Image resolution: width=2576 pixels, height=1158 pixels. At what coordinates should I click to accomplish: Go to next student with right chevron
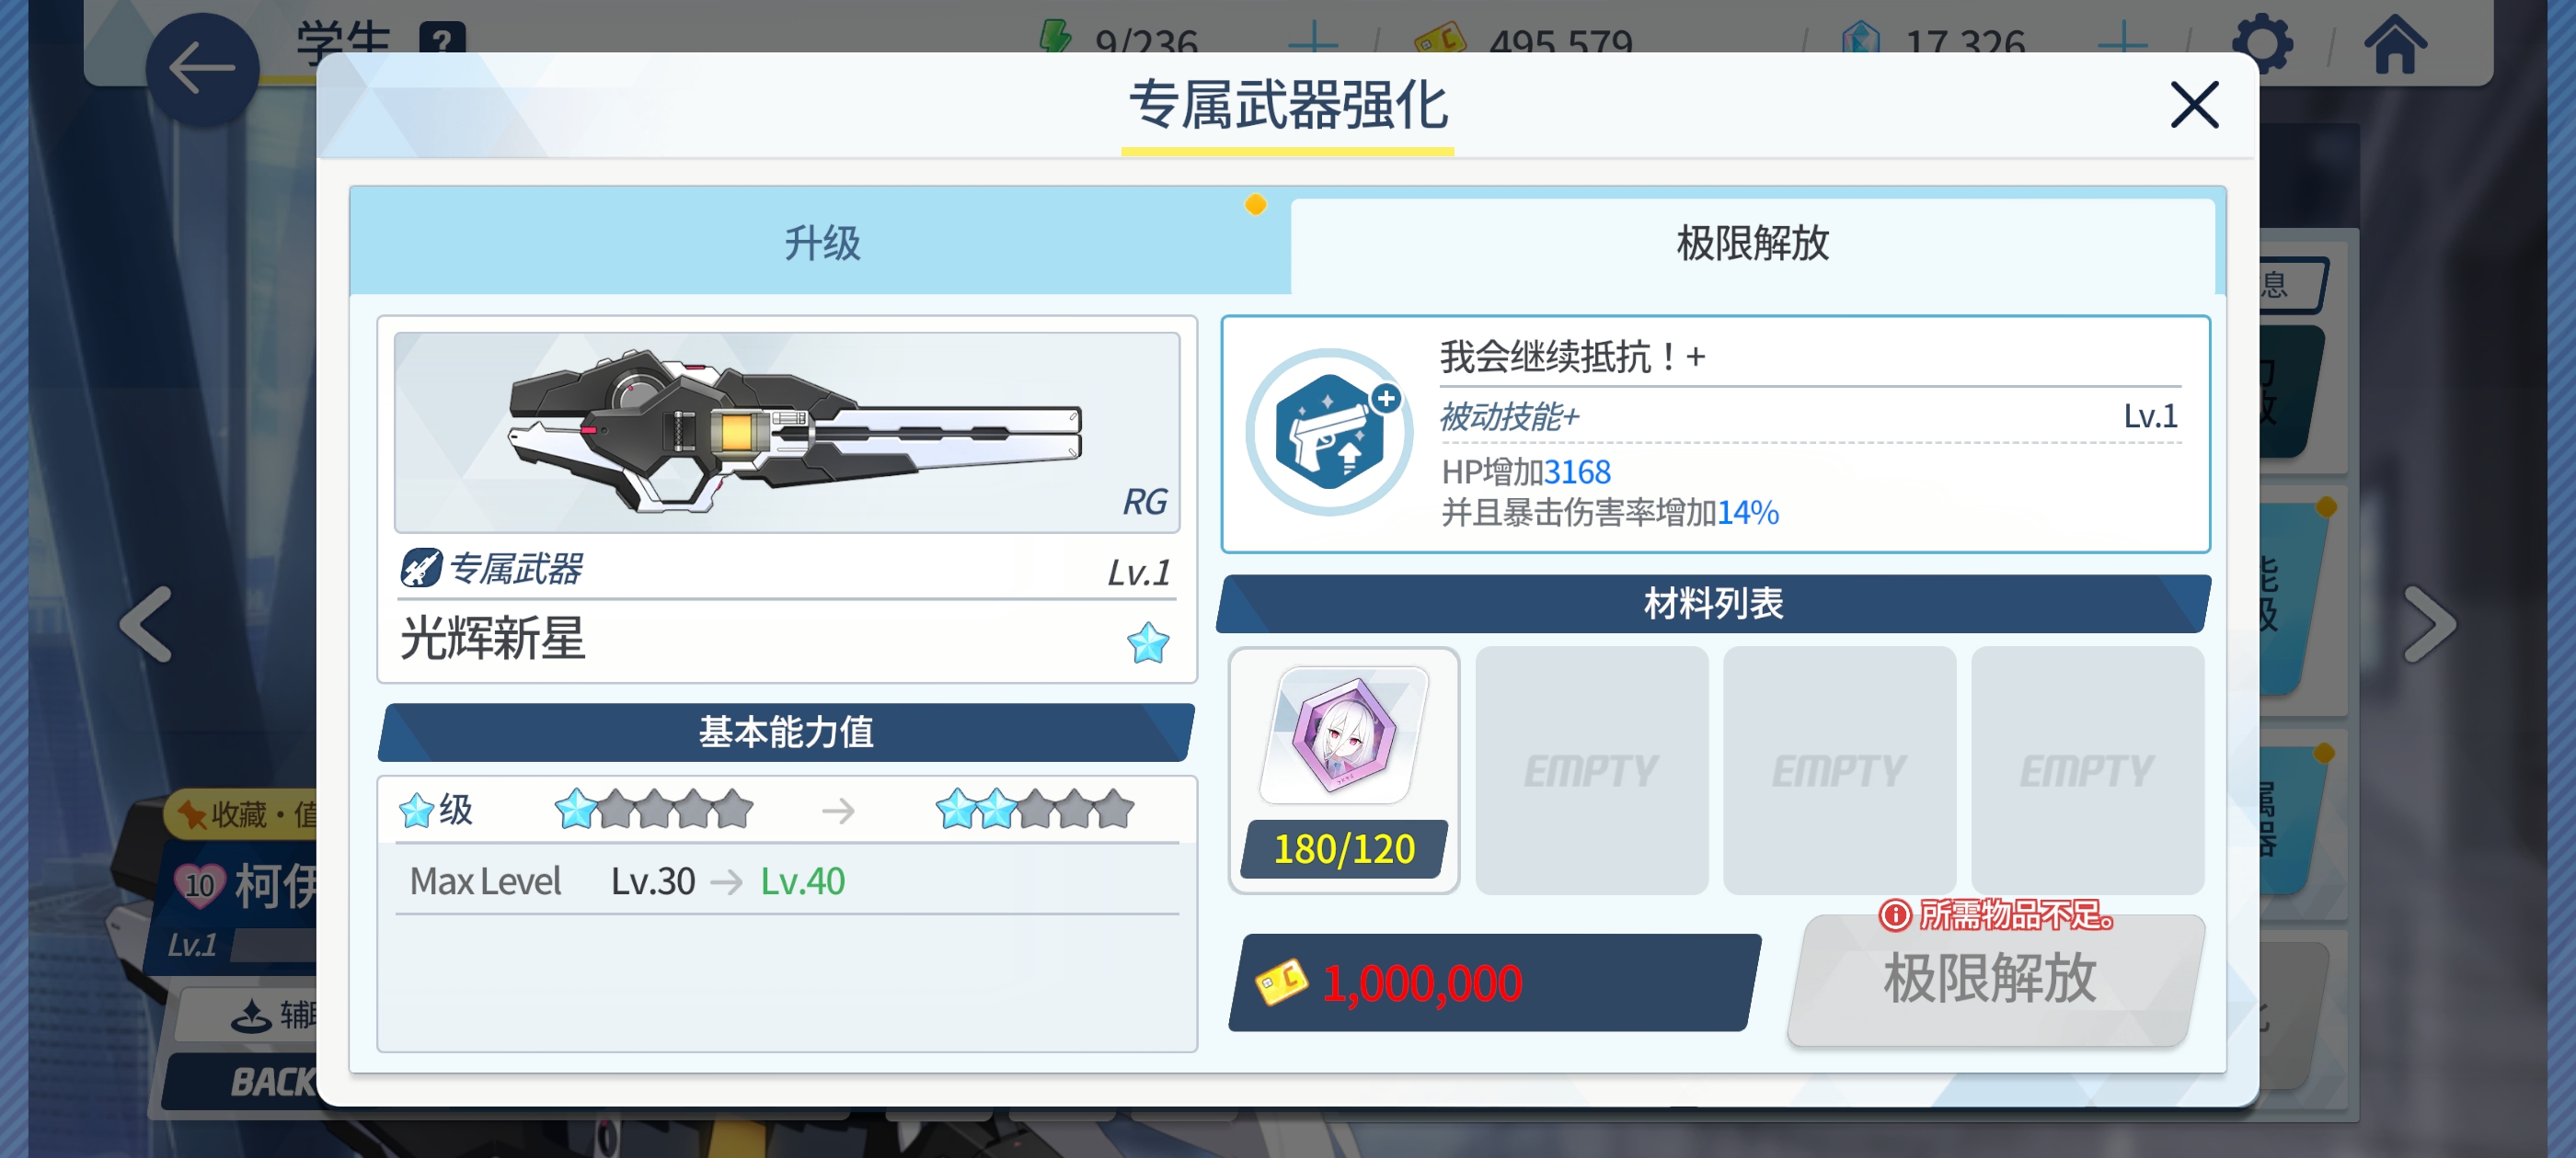pos(2428,624)
